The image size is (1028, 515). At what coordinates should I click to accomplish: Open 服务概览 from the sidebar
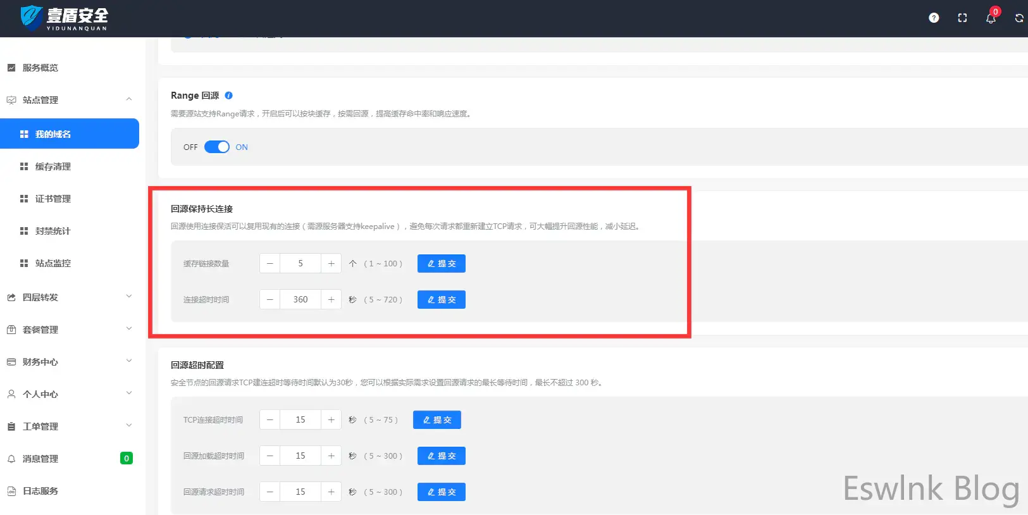point(40,68)
